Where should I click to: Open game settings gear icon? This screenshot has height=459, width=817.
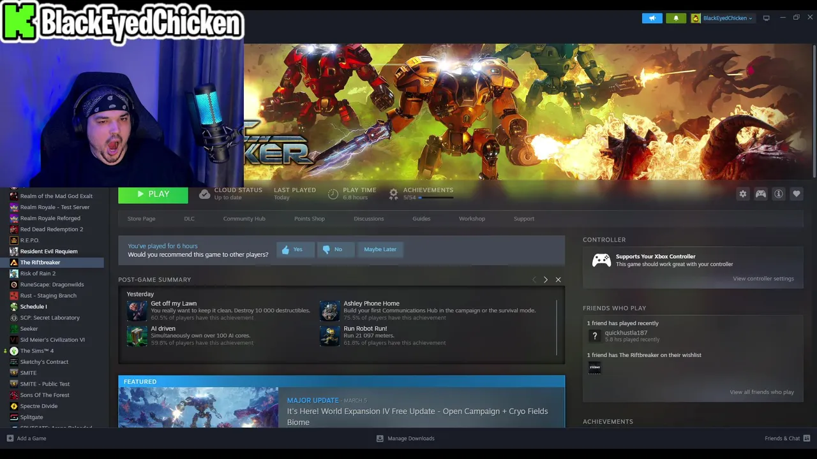(x=743, y=194)
